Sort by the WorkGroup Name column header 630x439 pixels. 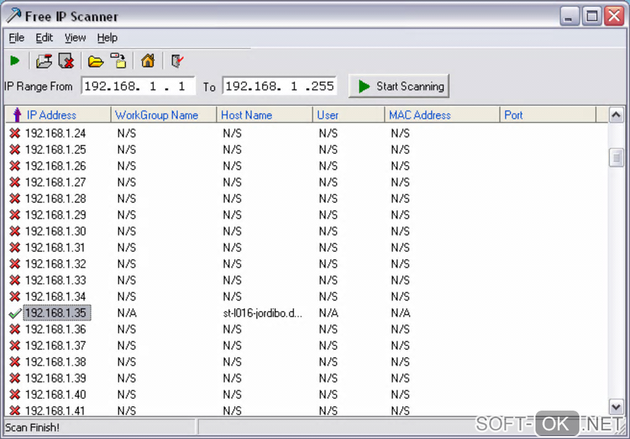click(x=164, y=115)
